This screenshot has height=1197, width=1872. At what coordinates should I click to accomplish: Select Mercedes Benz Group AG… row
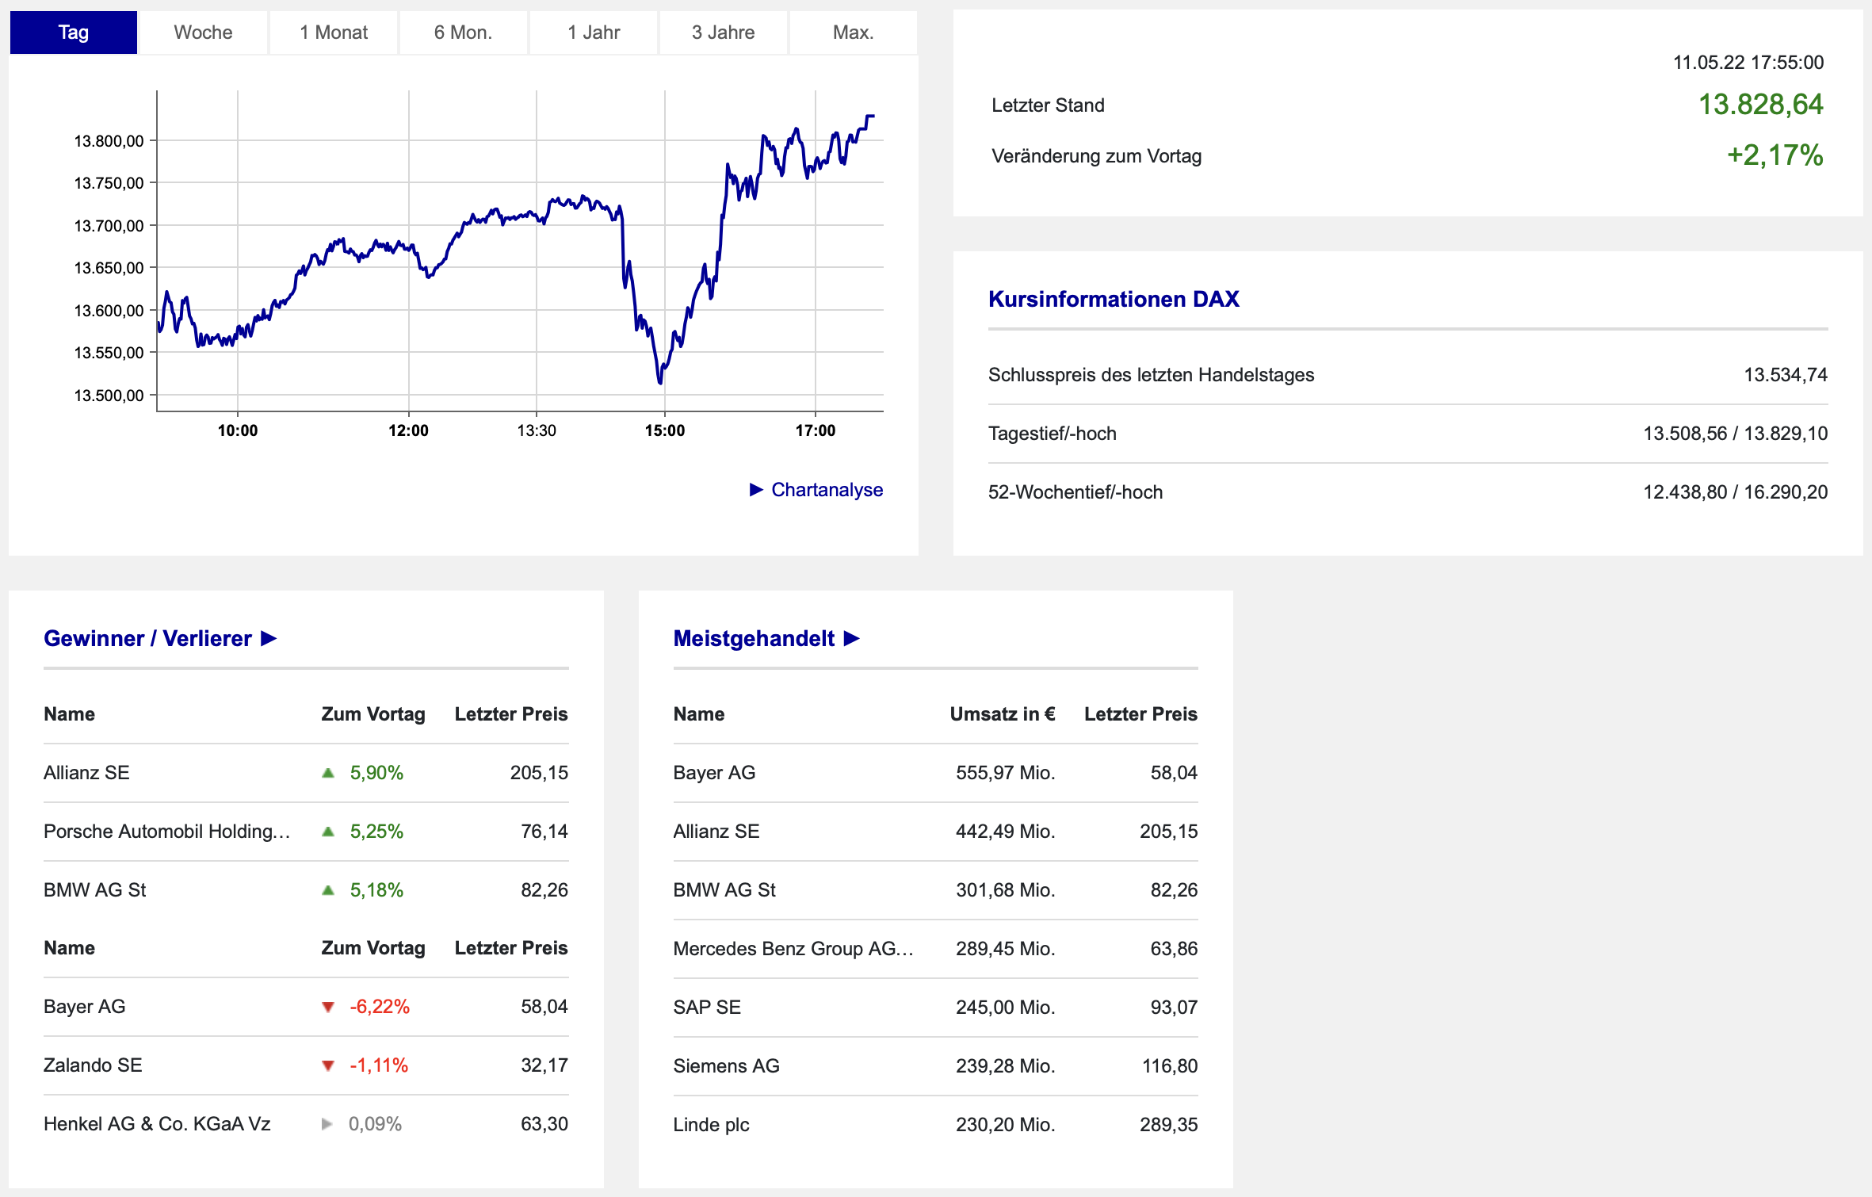(935, 949)
